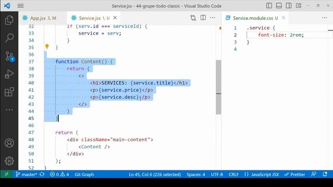Click the lightbulb code action on line 35
333x187 pixels.
tap(47, 46)
